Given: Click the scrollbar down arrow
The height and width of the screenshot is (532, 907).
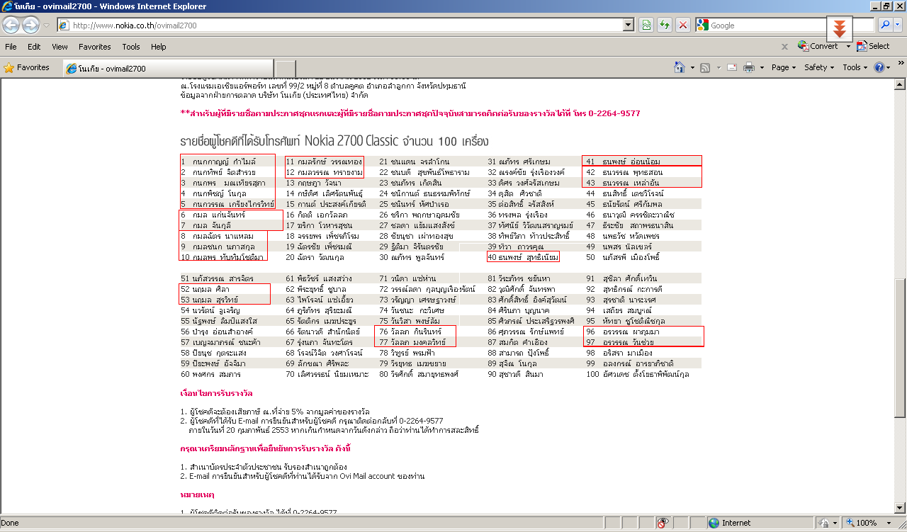Looking at the screenshot, I should point(901,509).
